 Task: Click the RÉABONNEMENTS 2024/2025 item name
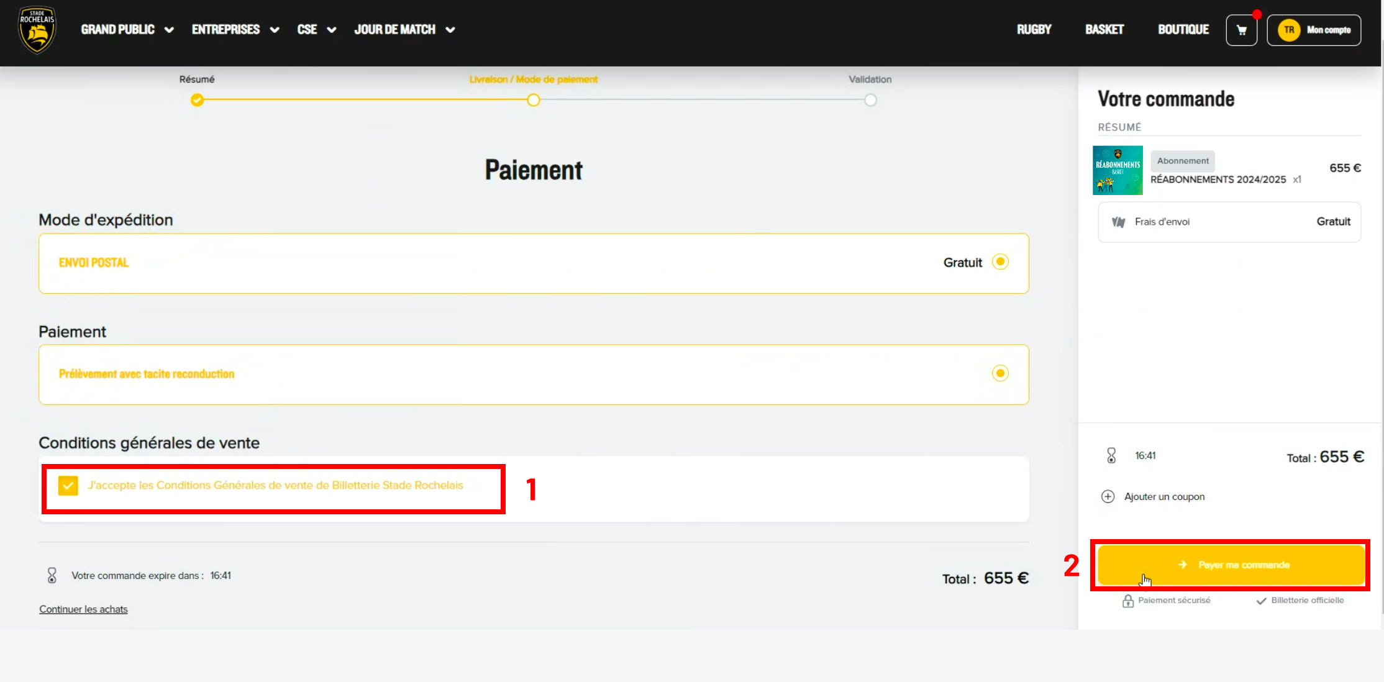click(x=1218, y=180)
